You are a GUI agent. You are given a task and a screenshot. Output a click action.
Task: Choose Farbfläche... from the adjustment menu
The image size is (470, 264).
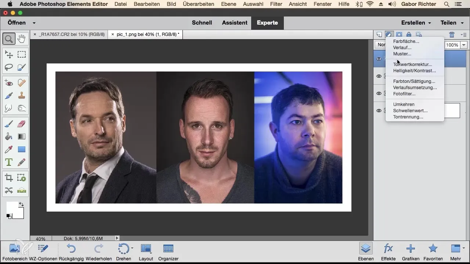tap(406, 41)
